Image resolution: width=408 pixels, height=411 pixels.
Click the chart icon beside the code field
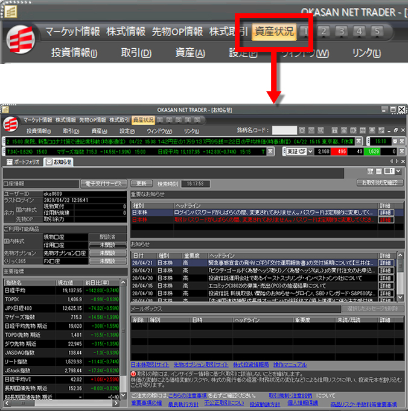311,130
